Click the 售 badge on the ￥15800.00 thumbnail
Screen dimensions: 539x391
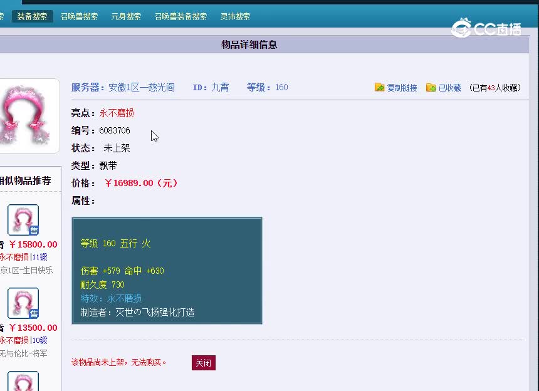point(34,231)
